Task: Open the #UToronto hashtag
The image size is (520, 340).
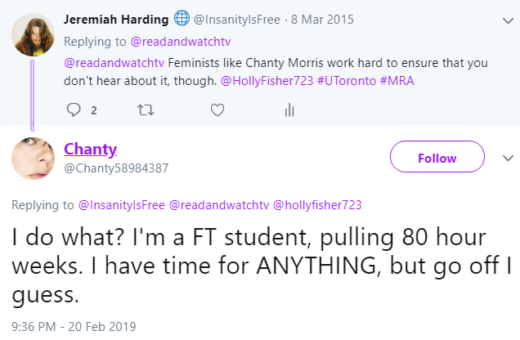Action: (347, 81)
